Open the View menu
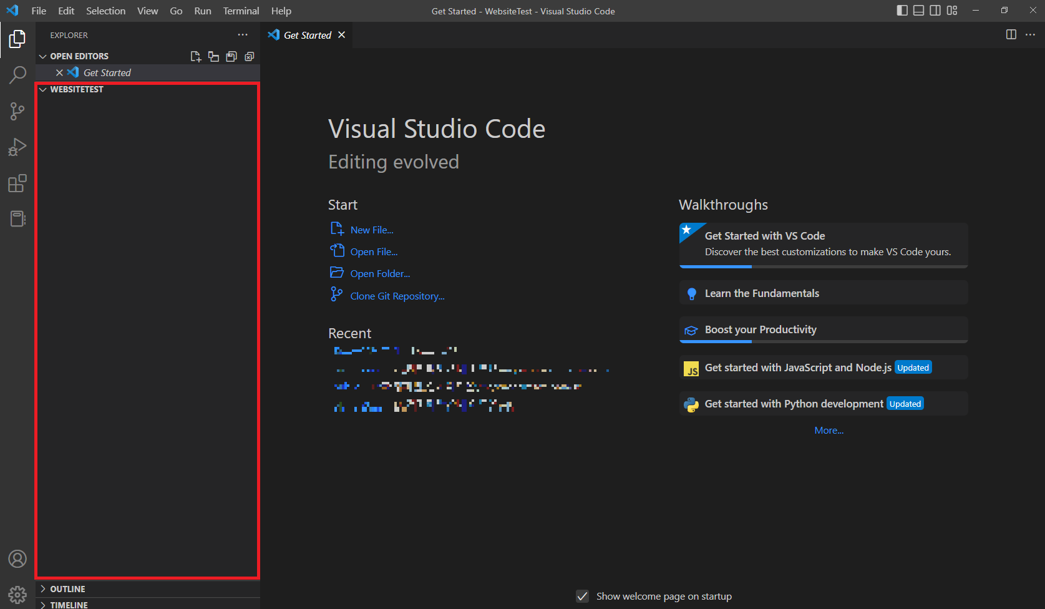The image size is (1045, 609). [x=148, y=11]
